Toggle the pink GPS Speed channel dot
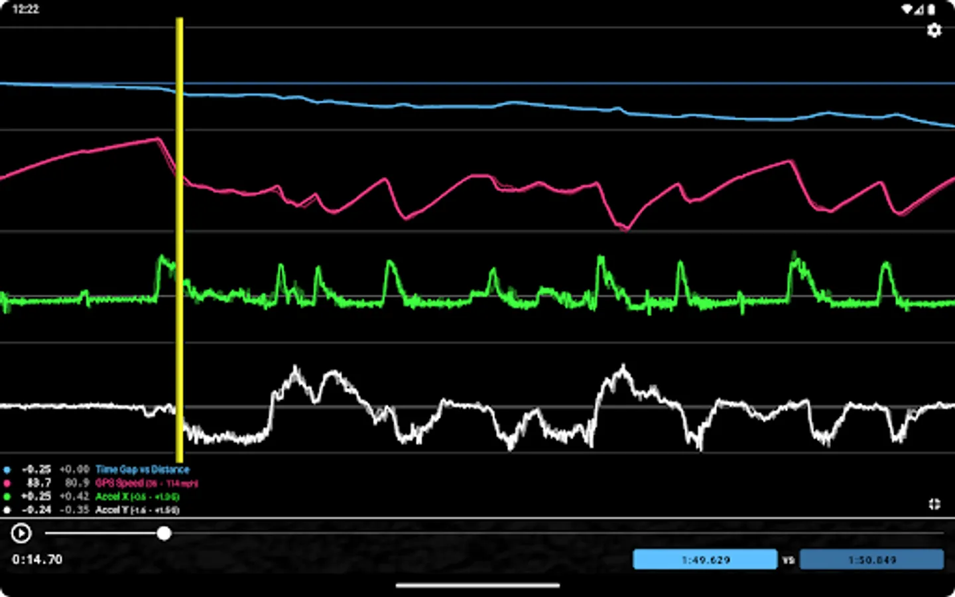955x597 pixels. (x=7, y=483)
